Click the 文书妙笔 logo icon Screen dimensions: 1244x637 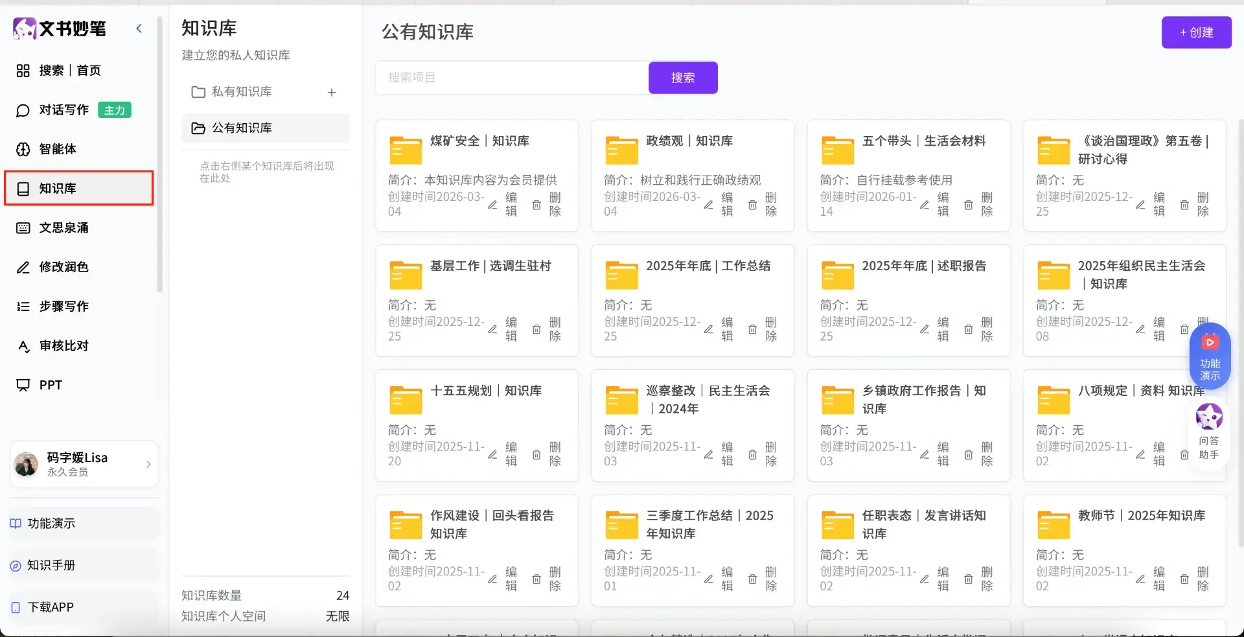(25, 29)
